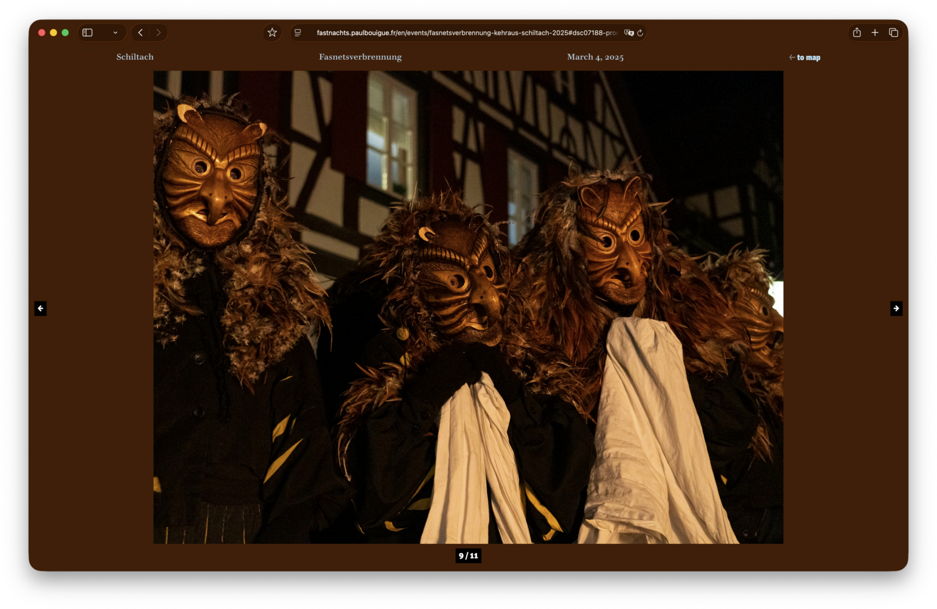Click the 9 / 11 photo counter
The height and width of the screenshot is (609, 937).
468,556
